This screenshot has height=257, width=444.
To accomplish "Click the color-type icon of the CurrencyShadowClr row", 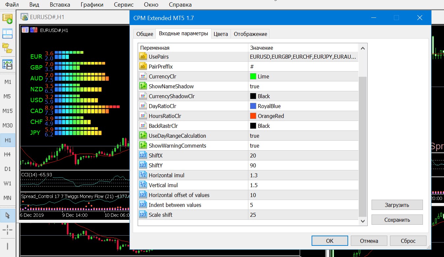I will tap(143, 96).
